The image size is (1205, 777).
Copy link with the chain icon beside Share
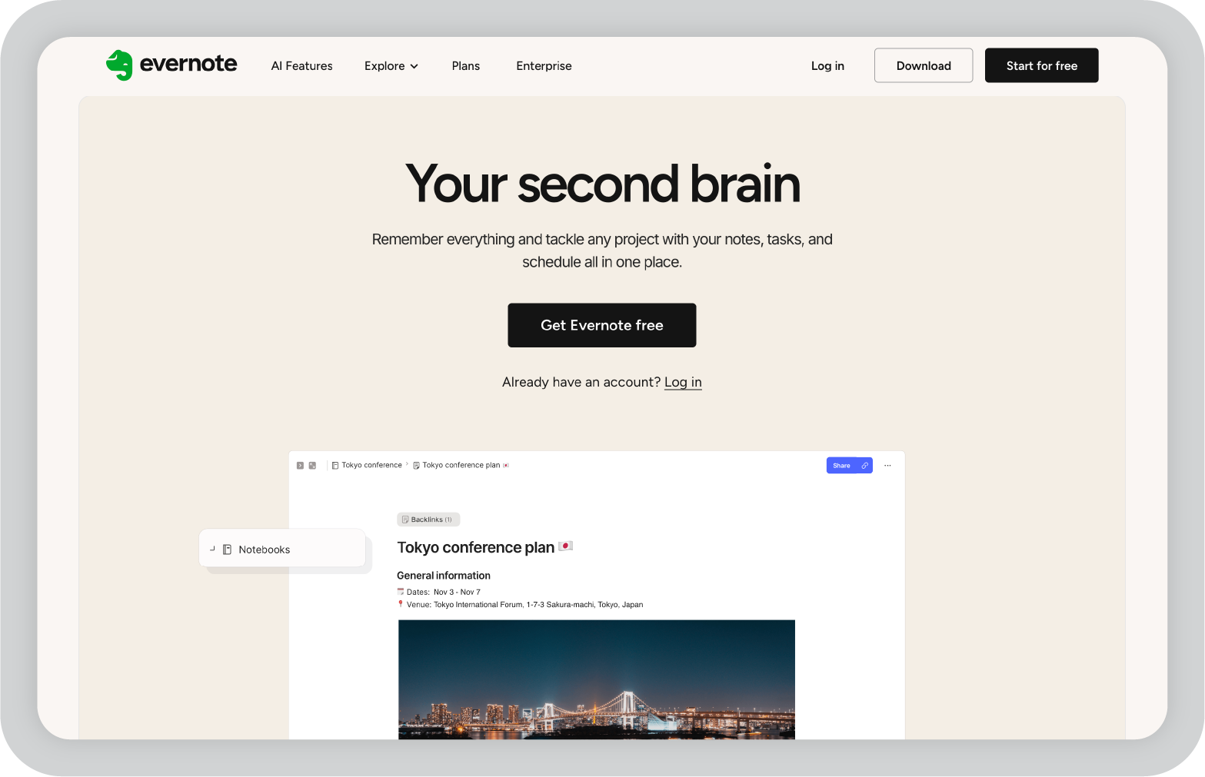pyautogui.click(x=864, y=466)
